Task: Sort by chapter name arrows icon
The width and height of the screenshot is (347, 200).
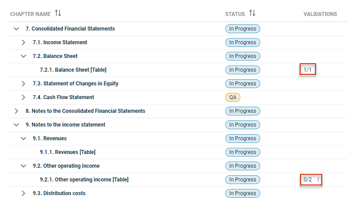Action: click(58, 13)
